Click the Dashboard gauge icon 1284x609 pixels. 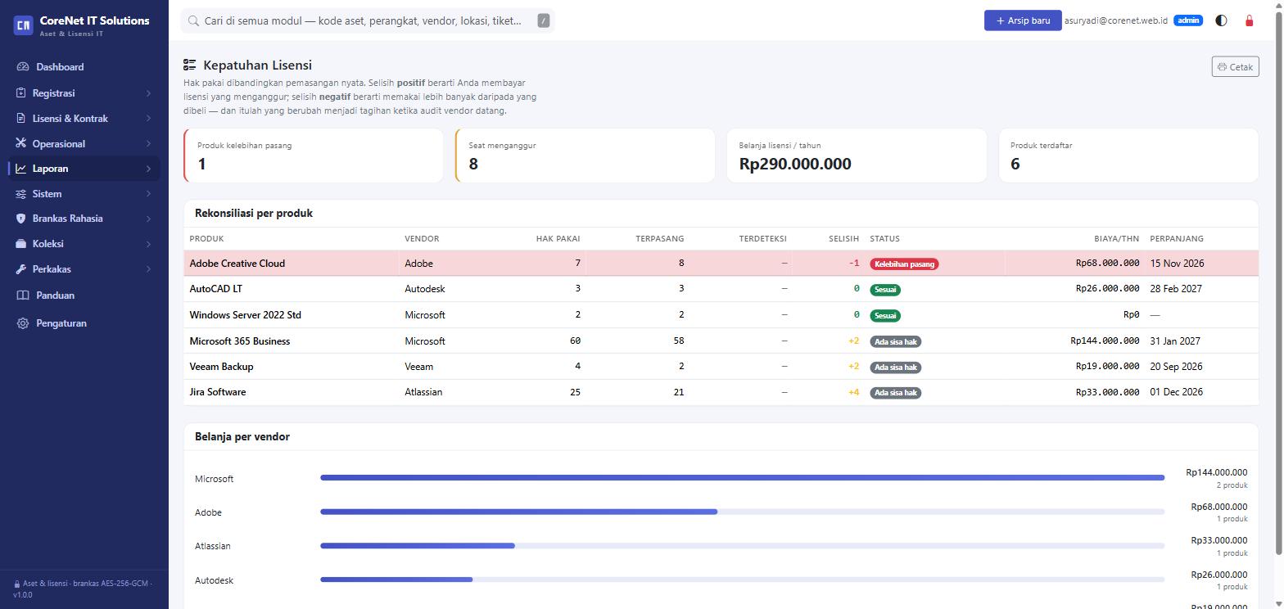click(x=23, y=67)
